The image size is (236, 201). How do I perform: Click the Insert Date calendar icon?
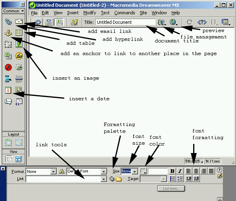8,90
